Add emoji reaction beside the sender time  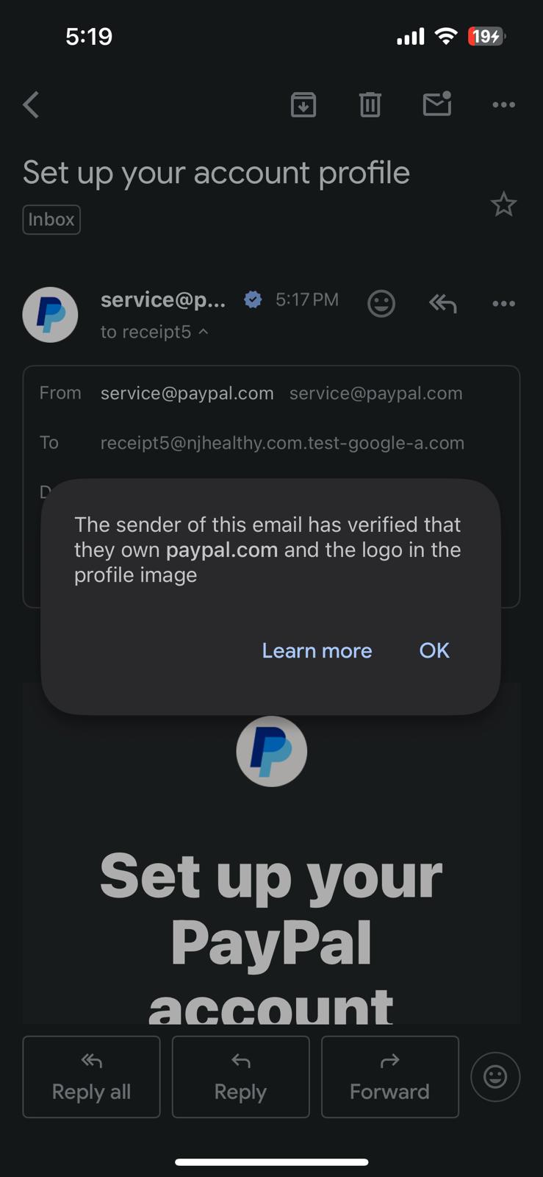click(x=381, y=303)
